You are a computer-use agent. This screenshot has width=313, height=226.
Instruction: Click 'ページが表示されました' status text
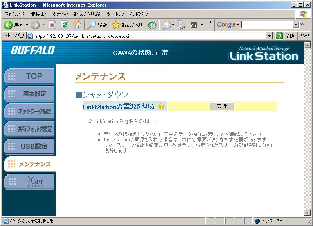click(x=31, y=221)
